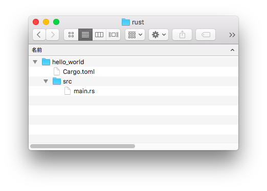267x191 pixels.
Task: Reverse sort order with the caret arrow
Action: tap(232, 50)
